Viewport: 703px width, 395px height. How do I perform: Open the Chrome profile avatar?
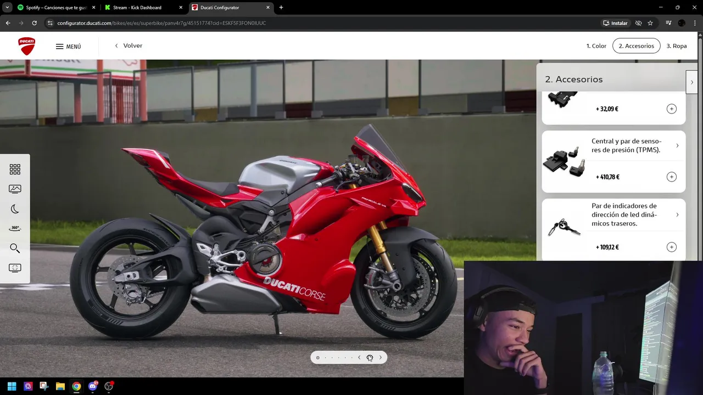click(x=682, y=23)
